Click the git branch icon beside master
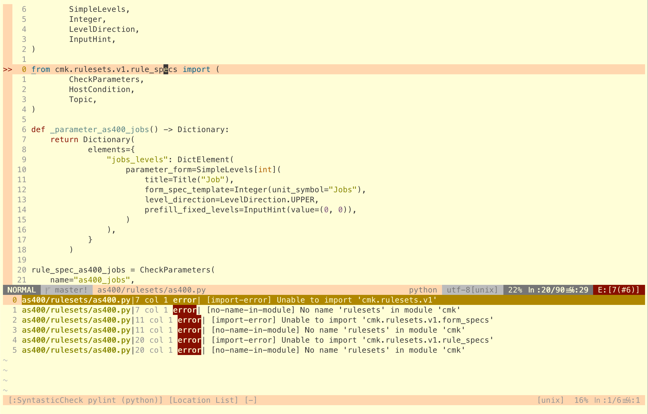Screen dimensions: 648x414 [48, 290]
